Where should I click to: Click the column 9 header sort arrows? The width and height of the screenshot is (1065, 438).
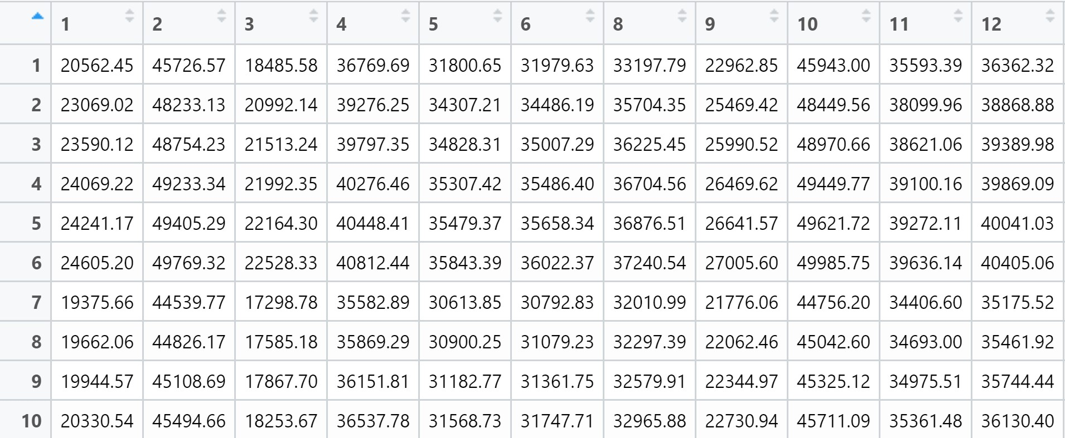tap(774, 16)
